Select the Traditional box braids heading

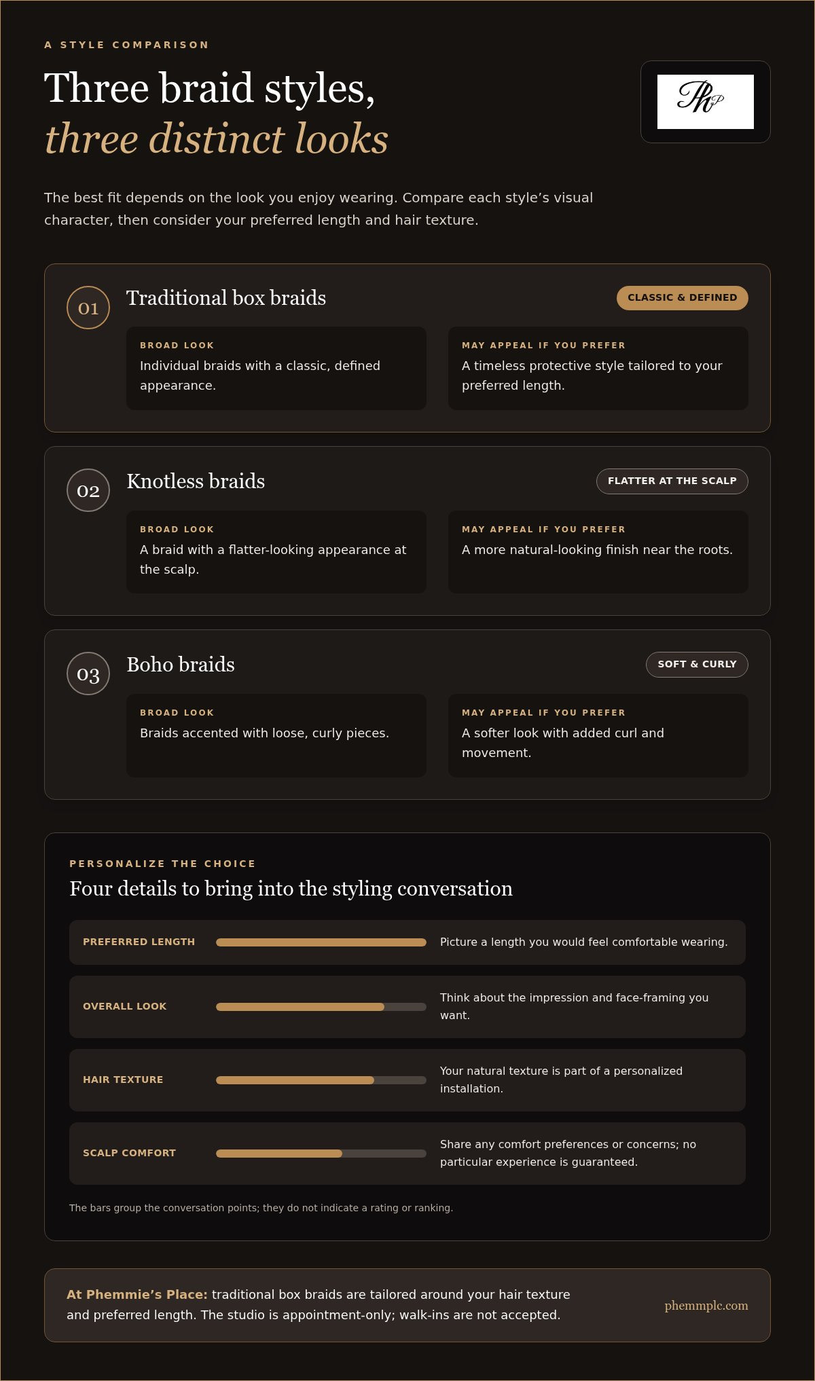226,298
